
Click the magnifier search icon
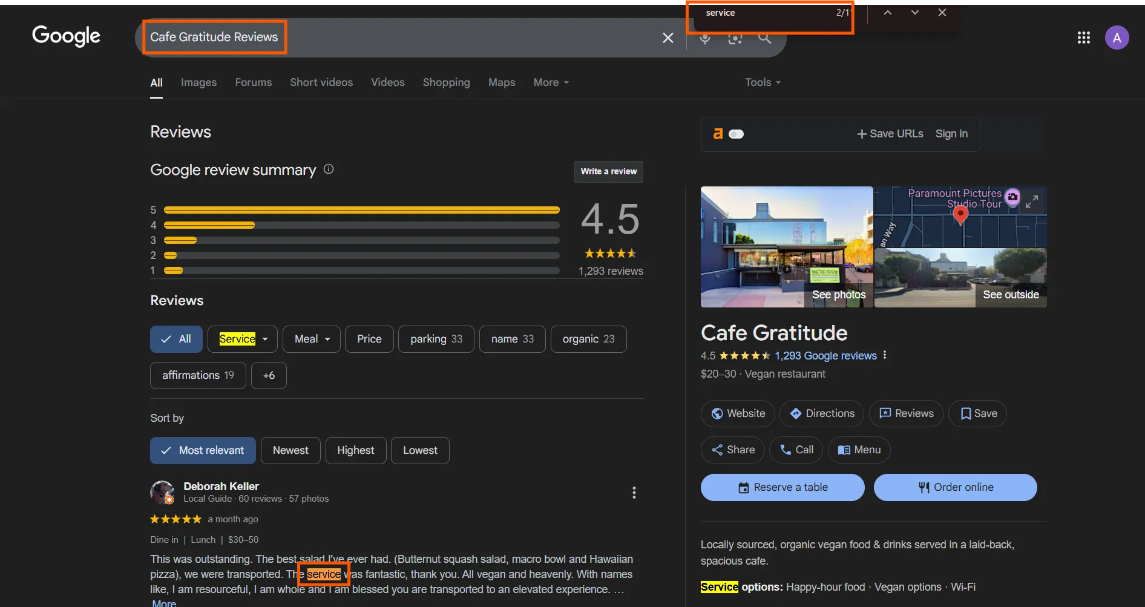pos(765,38)
